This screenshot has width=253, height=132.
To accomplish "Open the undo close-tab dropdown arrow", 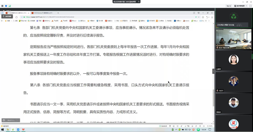I will coord(209,17).
